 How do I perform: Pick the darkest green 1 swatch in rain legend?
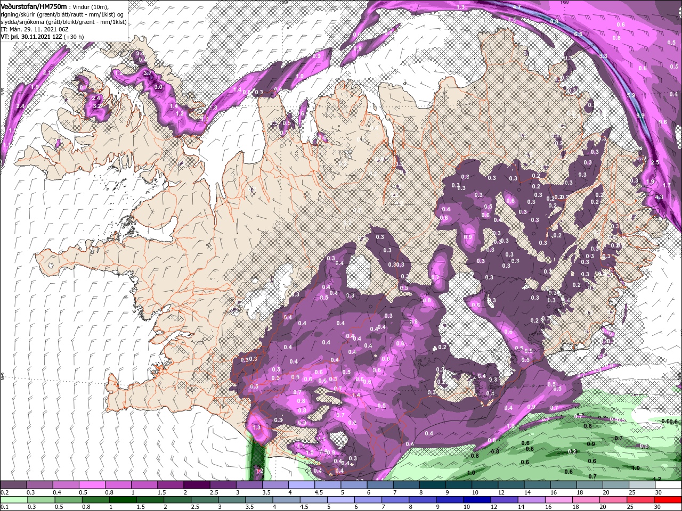pos(123,500)
